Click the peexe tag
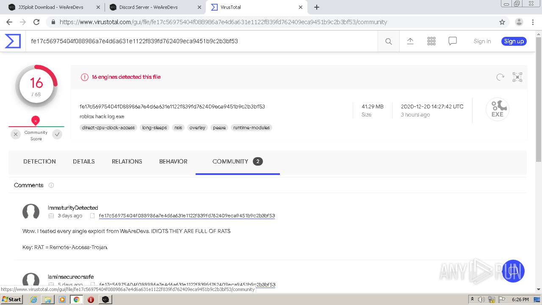Image resolution: width=542 pixels, height=305 pixels. (x=219, y=128)
